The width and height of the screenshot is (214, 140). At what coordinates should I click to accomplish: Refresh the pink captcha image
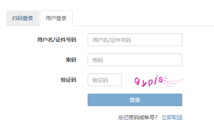159,81
